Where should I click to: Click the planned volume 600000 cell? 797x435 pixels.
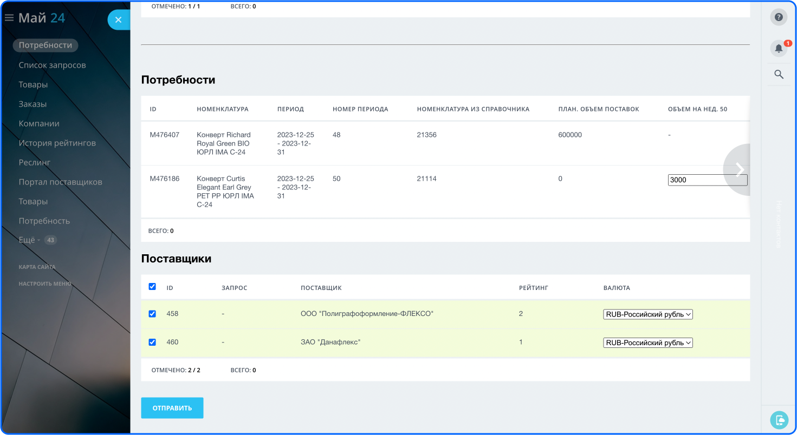[570, 135]
